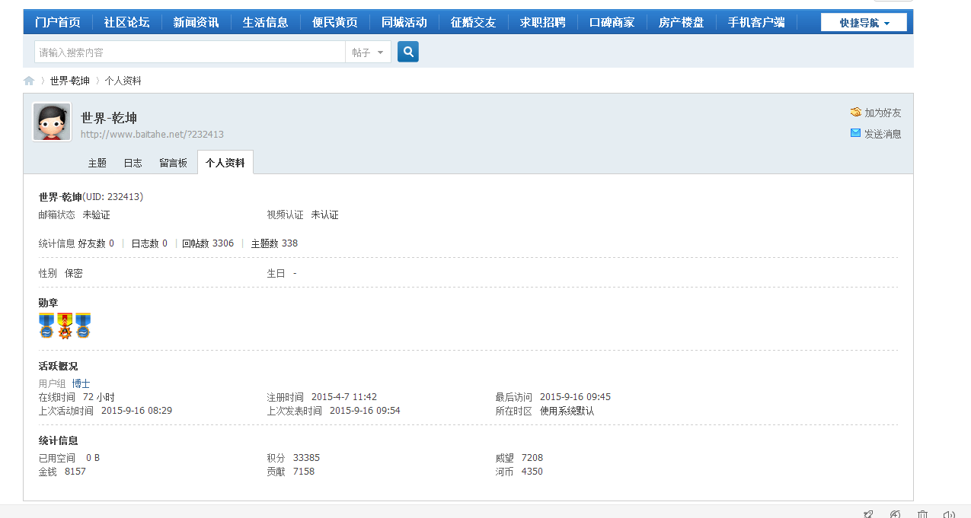Click the 贡献 7158 value
The width and height of the screenshot is (971, 518).
coord(303,472)
